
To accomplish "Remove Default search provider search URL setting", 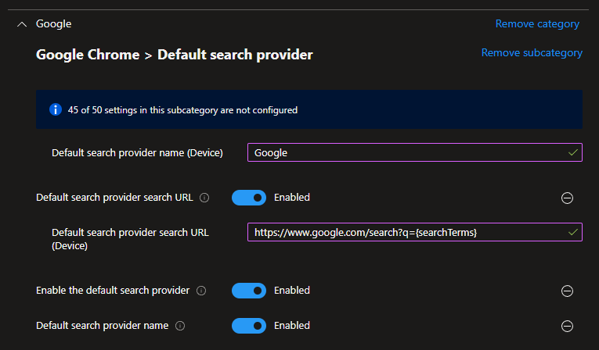I will pyautogui.click(x=567, y=198).
